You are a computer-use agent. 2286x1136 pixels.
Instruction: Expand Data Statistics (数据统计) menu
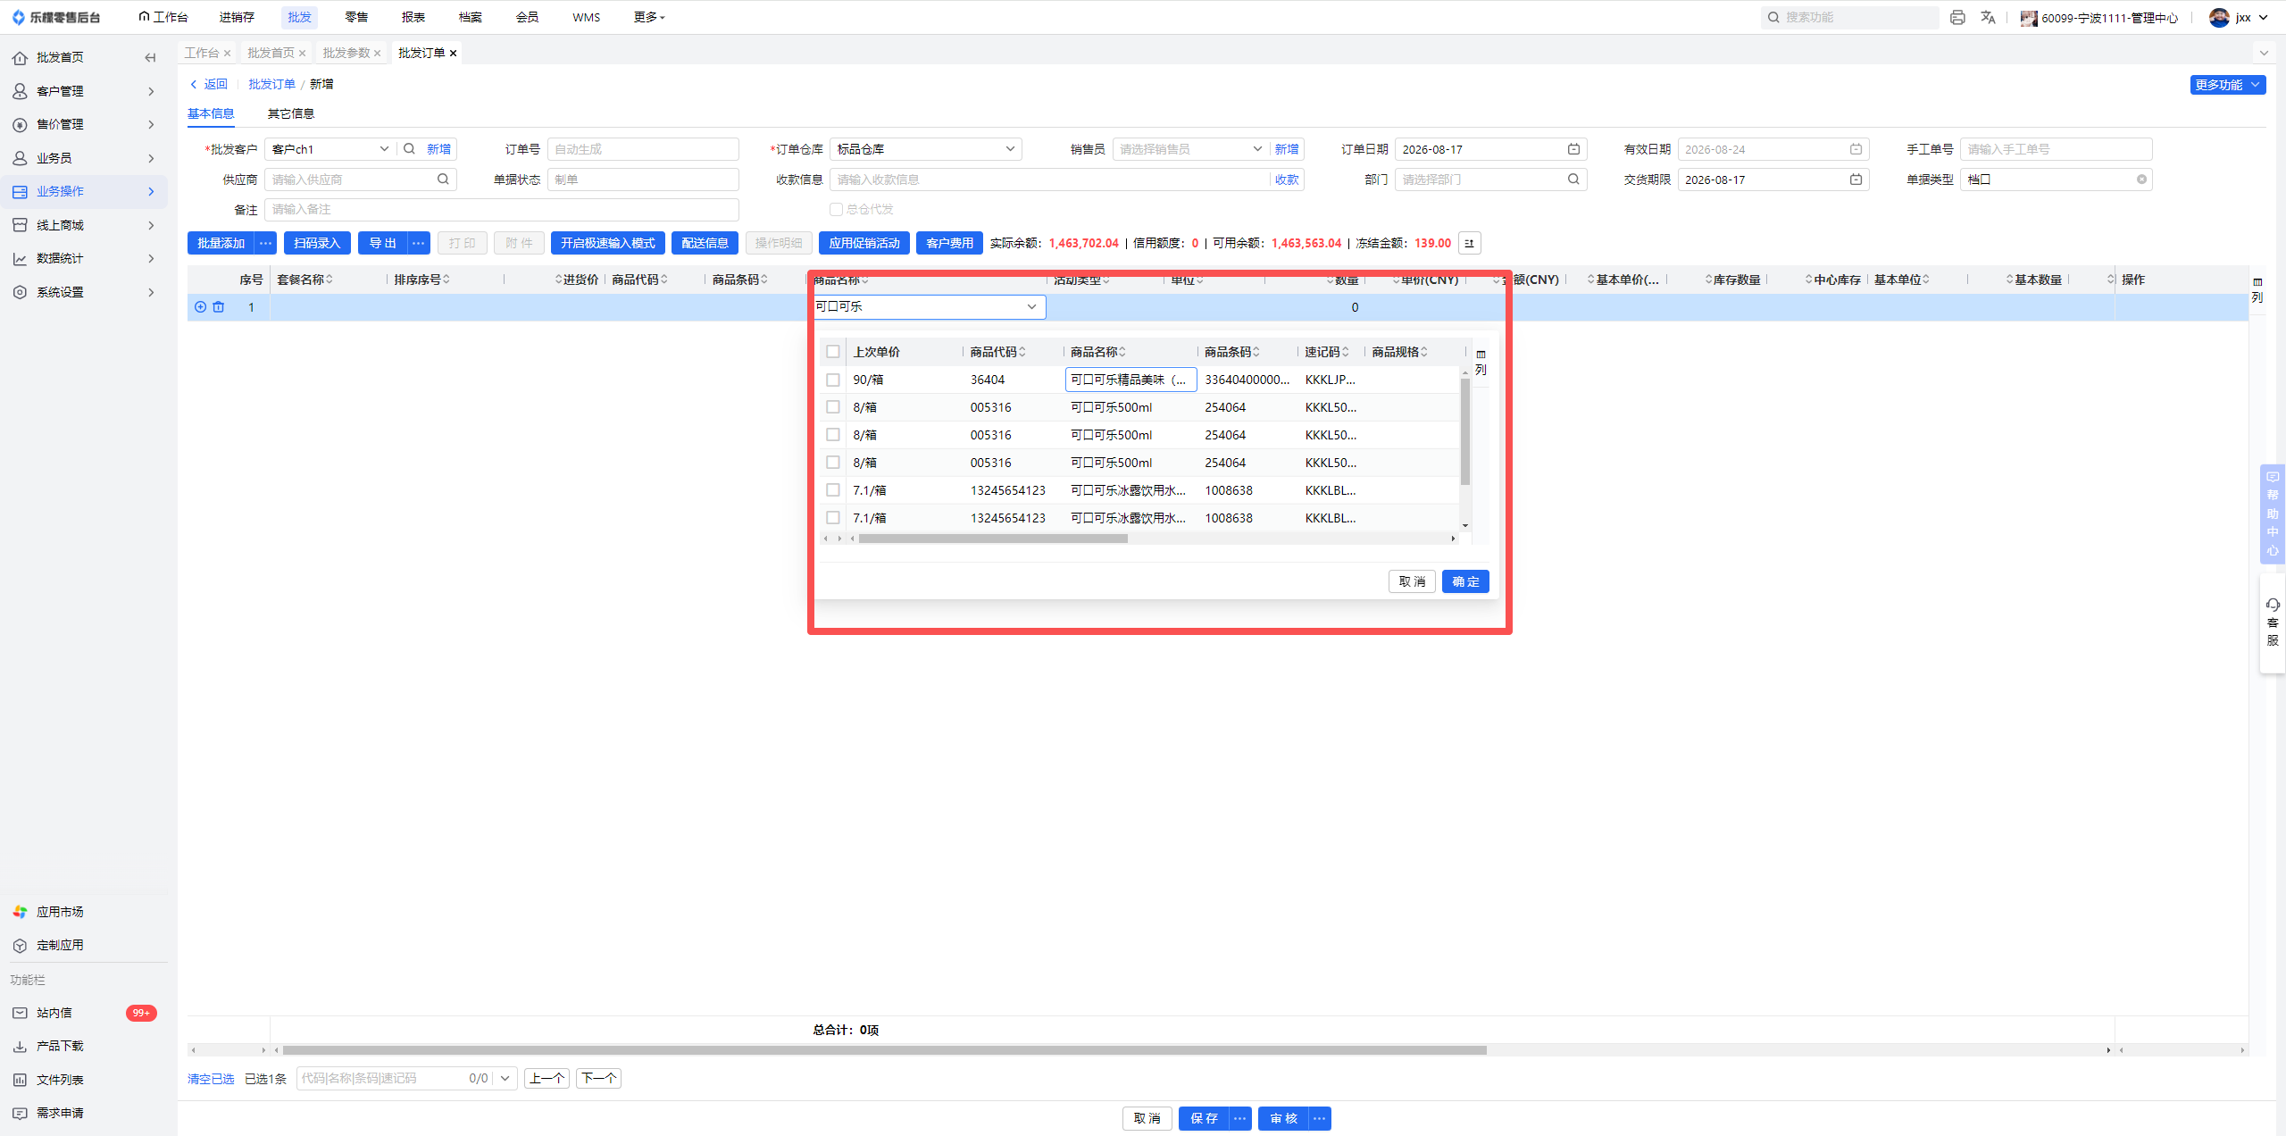click(84, 258)
